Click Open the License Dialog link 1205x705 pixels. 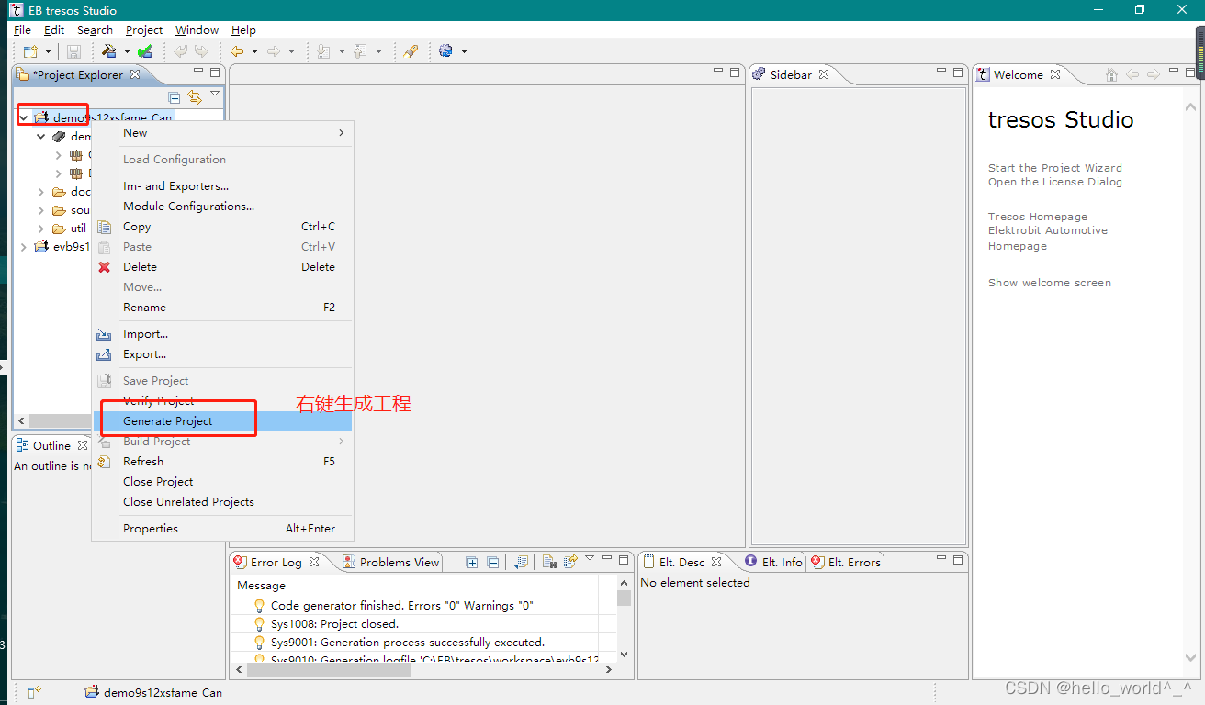click(x=1055, y=182)
